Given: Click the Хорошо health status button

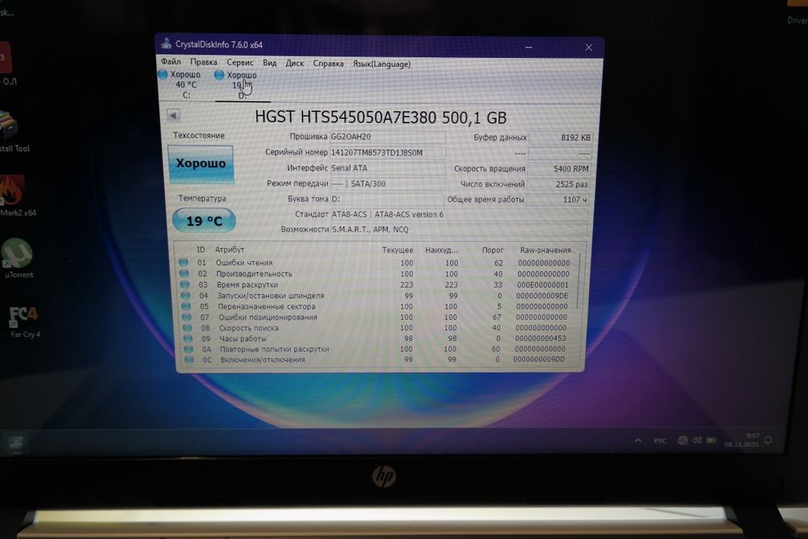Looking at the screenshot, I should tap(200, 164).
